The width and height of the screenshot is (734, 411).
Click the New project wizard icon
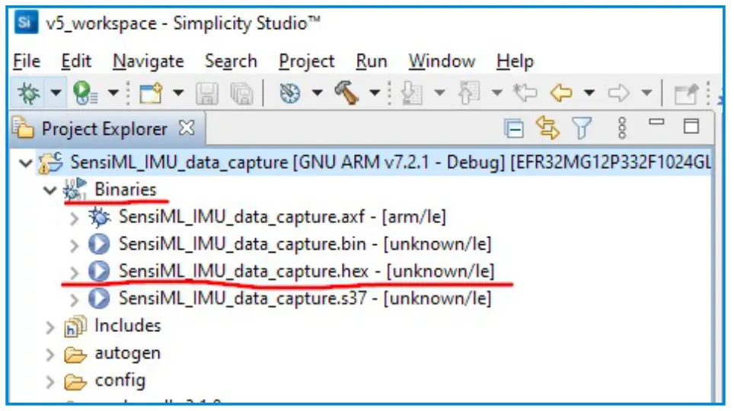(151, 93)
